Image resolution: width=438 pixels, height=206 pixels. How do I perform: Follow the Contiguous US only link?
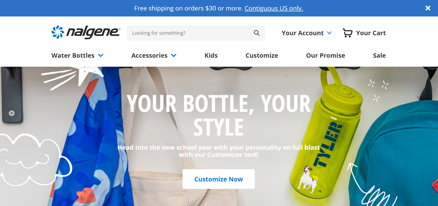274,8
